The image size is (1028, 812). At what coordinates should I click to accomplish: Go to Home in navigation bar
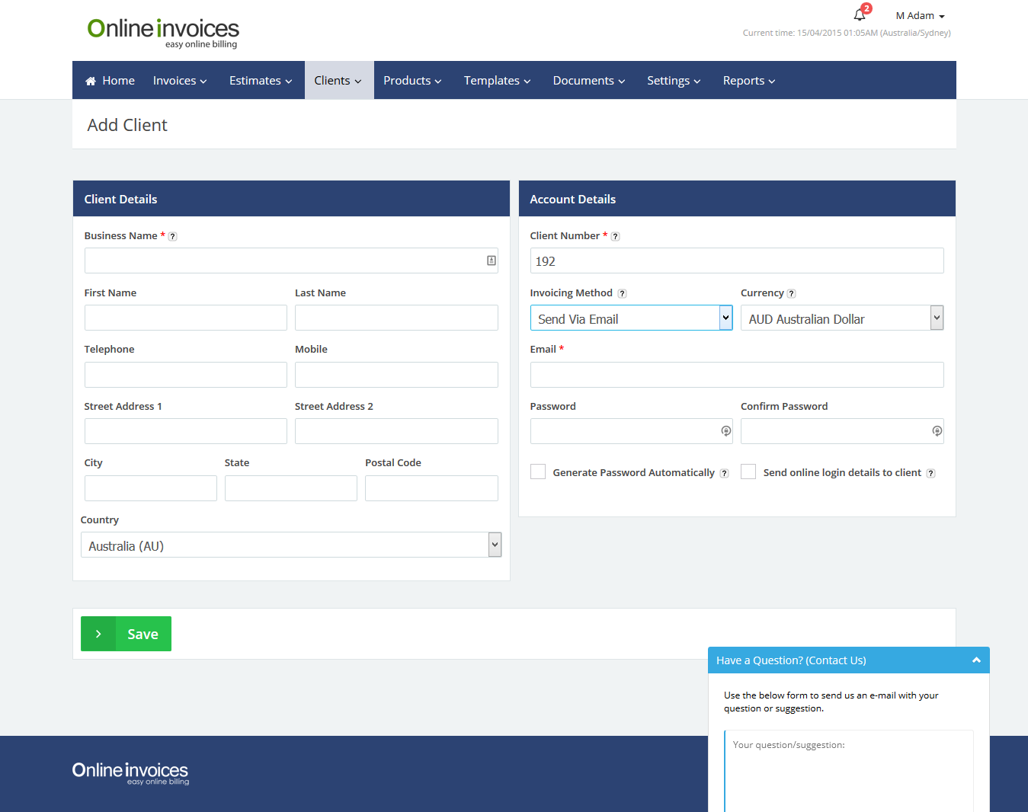(x=110, y=81)
